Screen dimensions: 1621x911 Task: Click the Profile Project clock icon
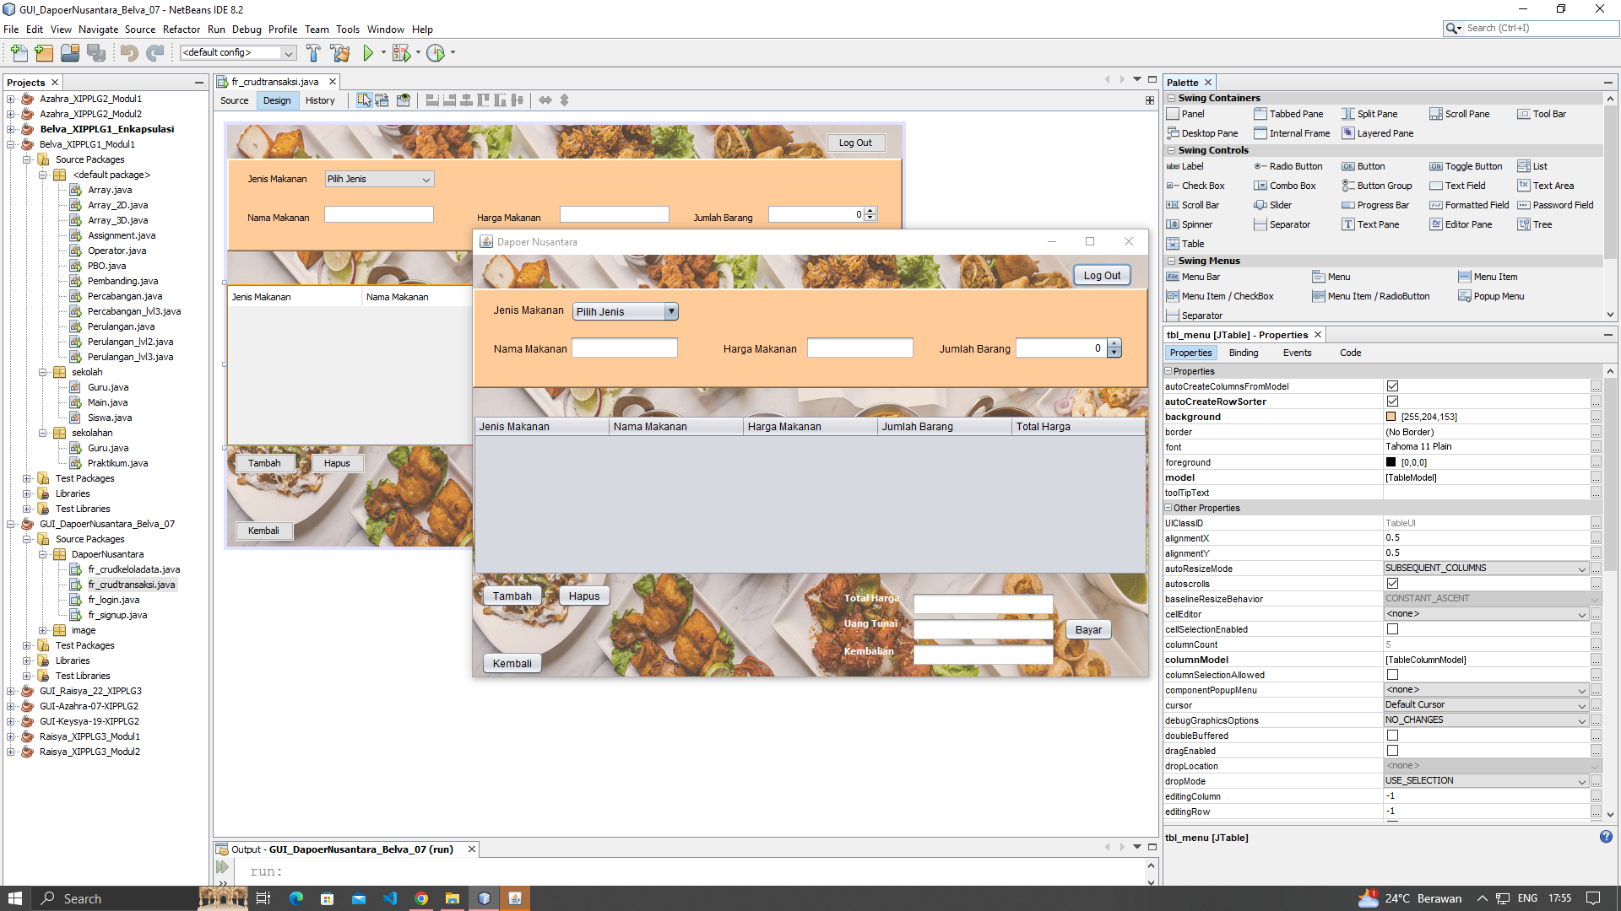(x=436, y=53)
